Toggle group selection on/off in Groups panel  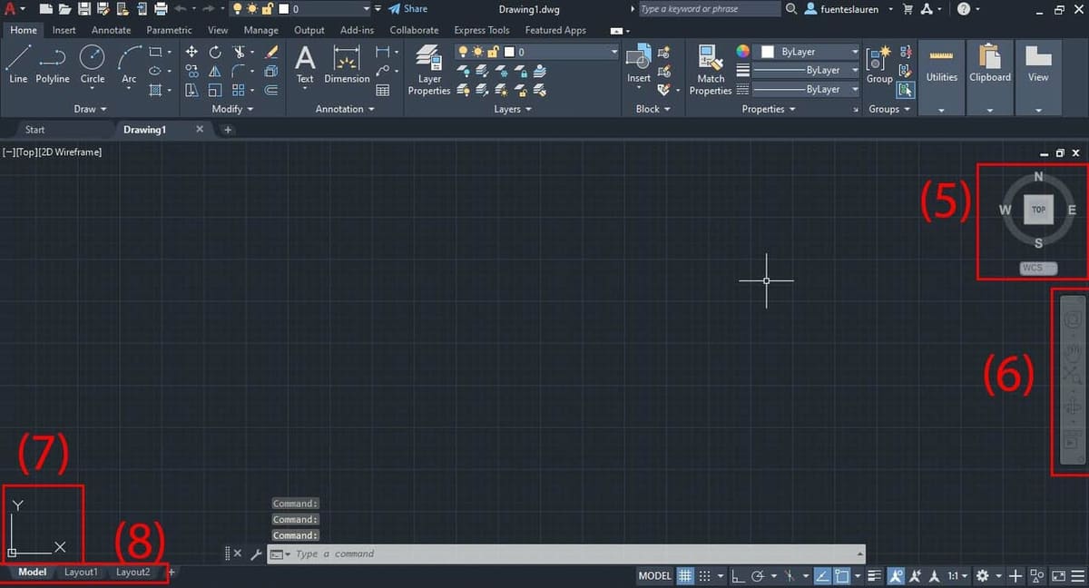tap(906, 90)
